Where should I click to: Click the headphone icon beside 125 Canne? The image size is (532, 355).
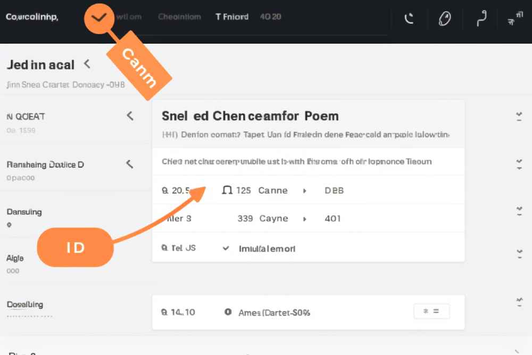point(227,190)
